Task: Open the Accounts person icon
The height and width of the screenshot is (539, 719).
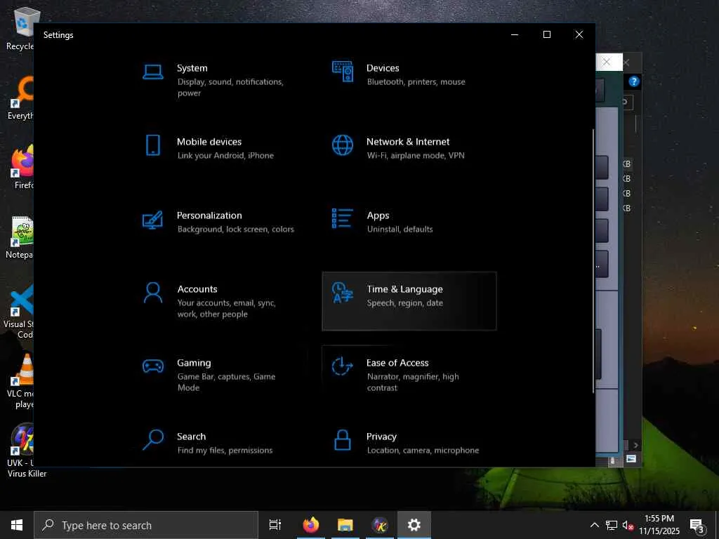Action: tap(153, 293)
